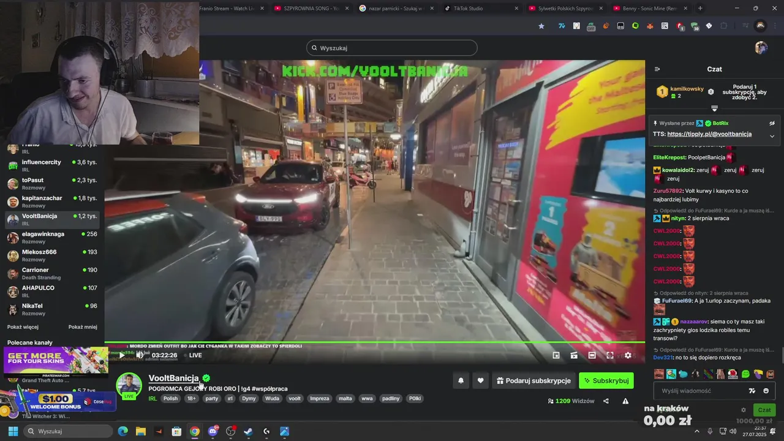This screenshot has width=784, height=441.
Task: Switch to the nazar parnicki search tab
Action: pyautogui.click(x=396, y=9)
